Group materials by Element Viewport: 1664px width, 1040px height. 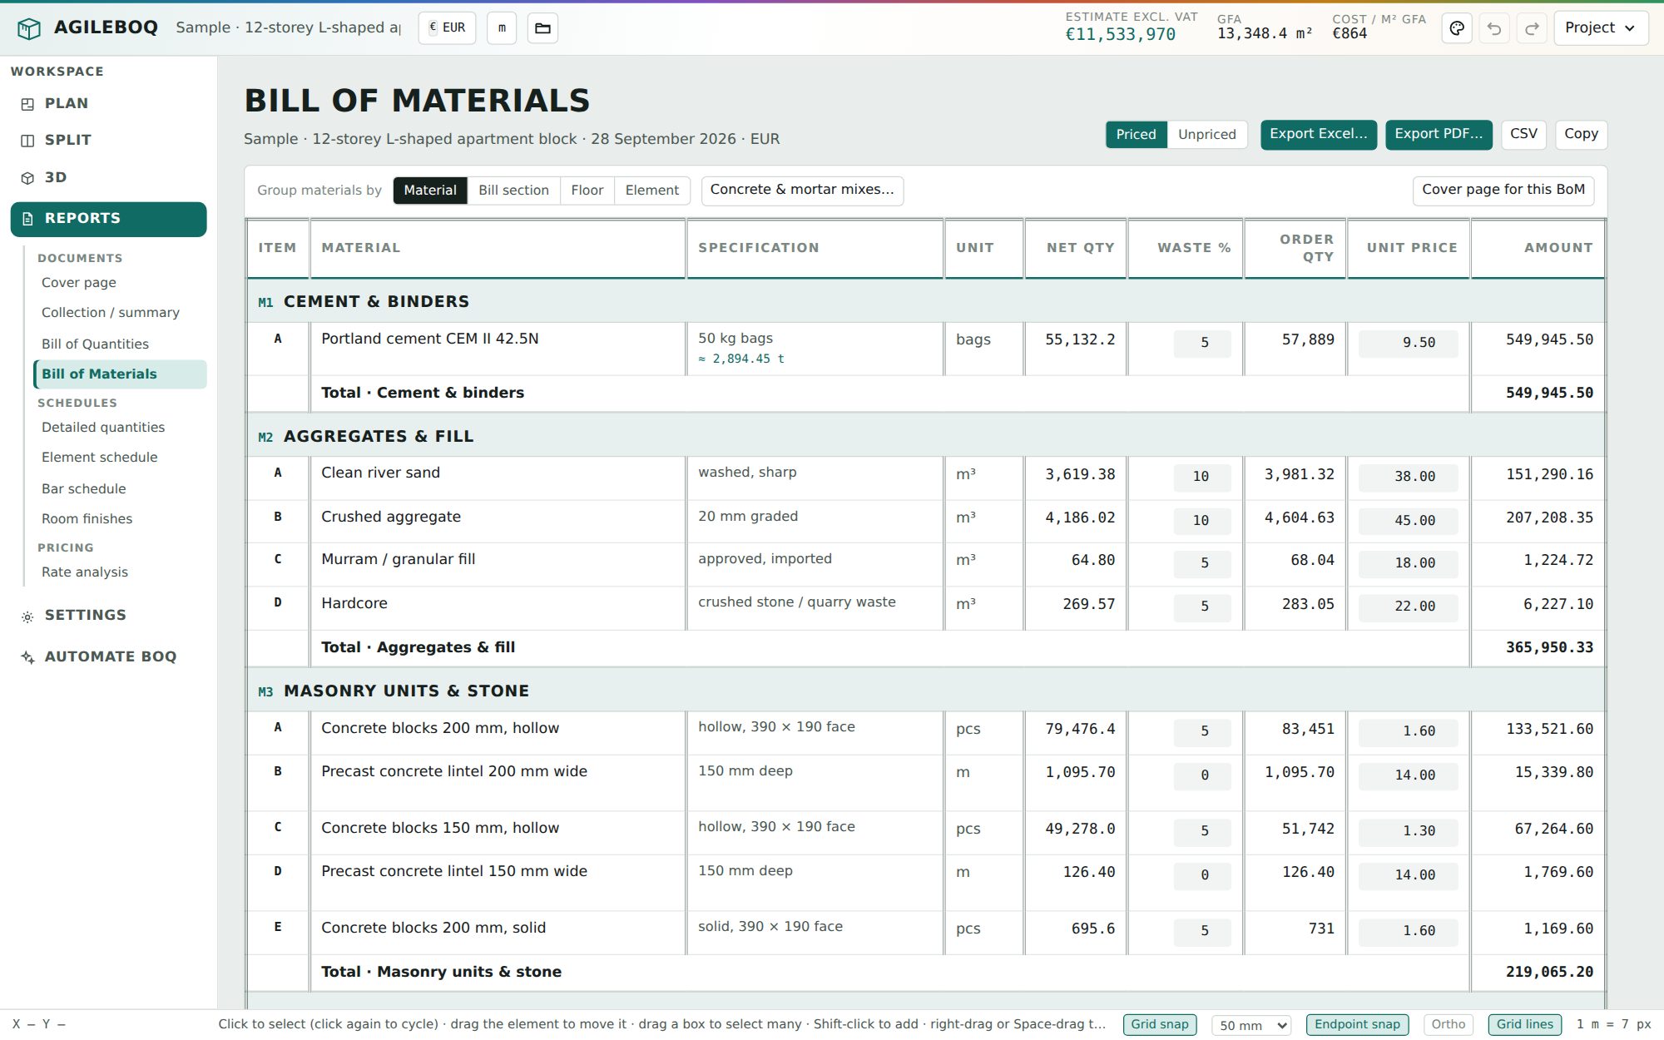651,191
